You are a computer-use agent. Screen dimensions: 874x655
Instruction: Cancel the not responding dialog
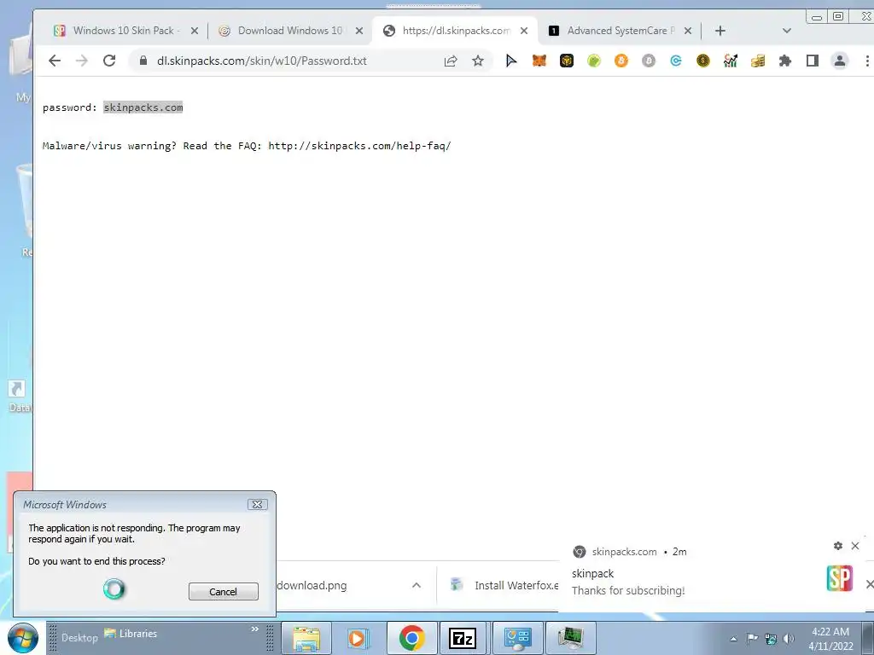tap(223, 592)
